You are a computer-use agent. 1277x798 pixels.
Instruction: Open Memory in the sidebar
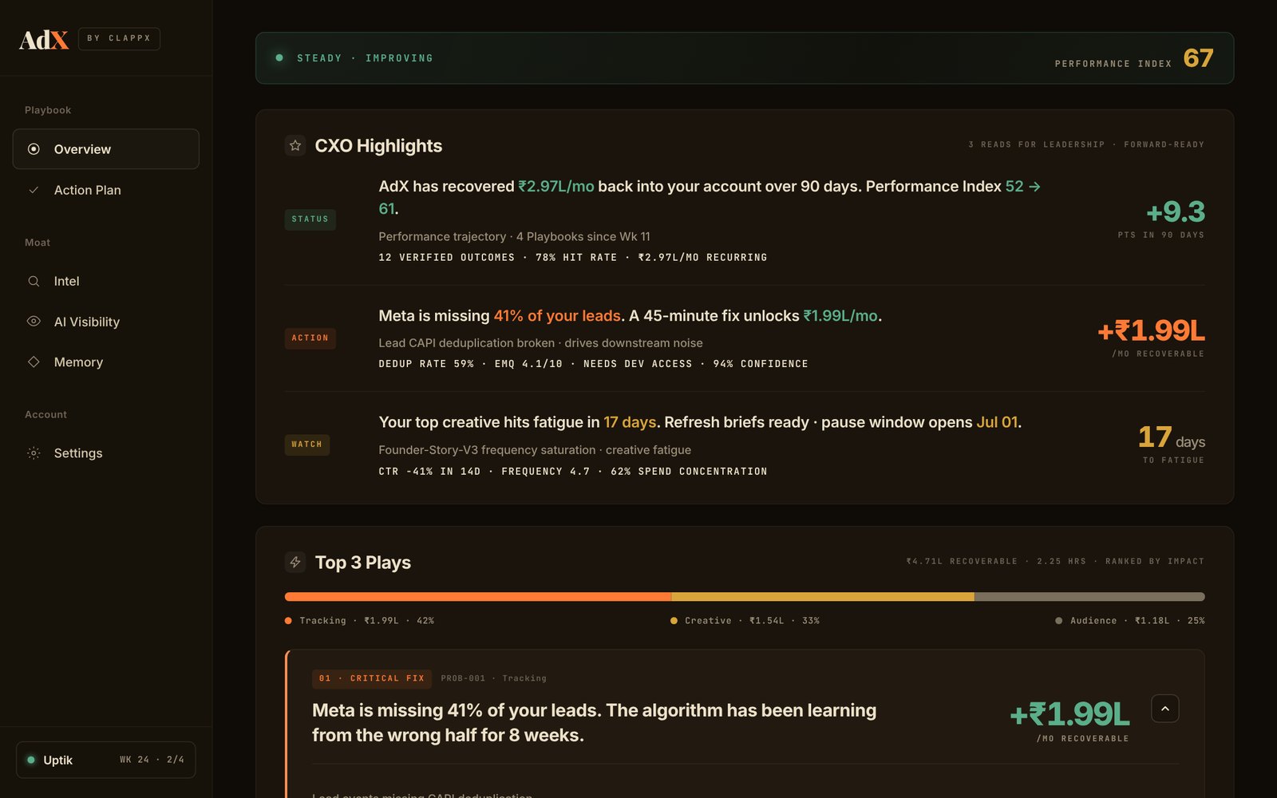pos(106,361)
